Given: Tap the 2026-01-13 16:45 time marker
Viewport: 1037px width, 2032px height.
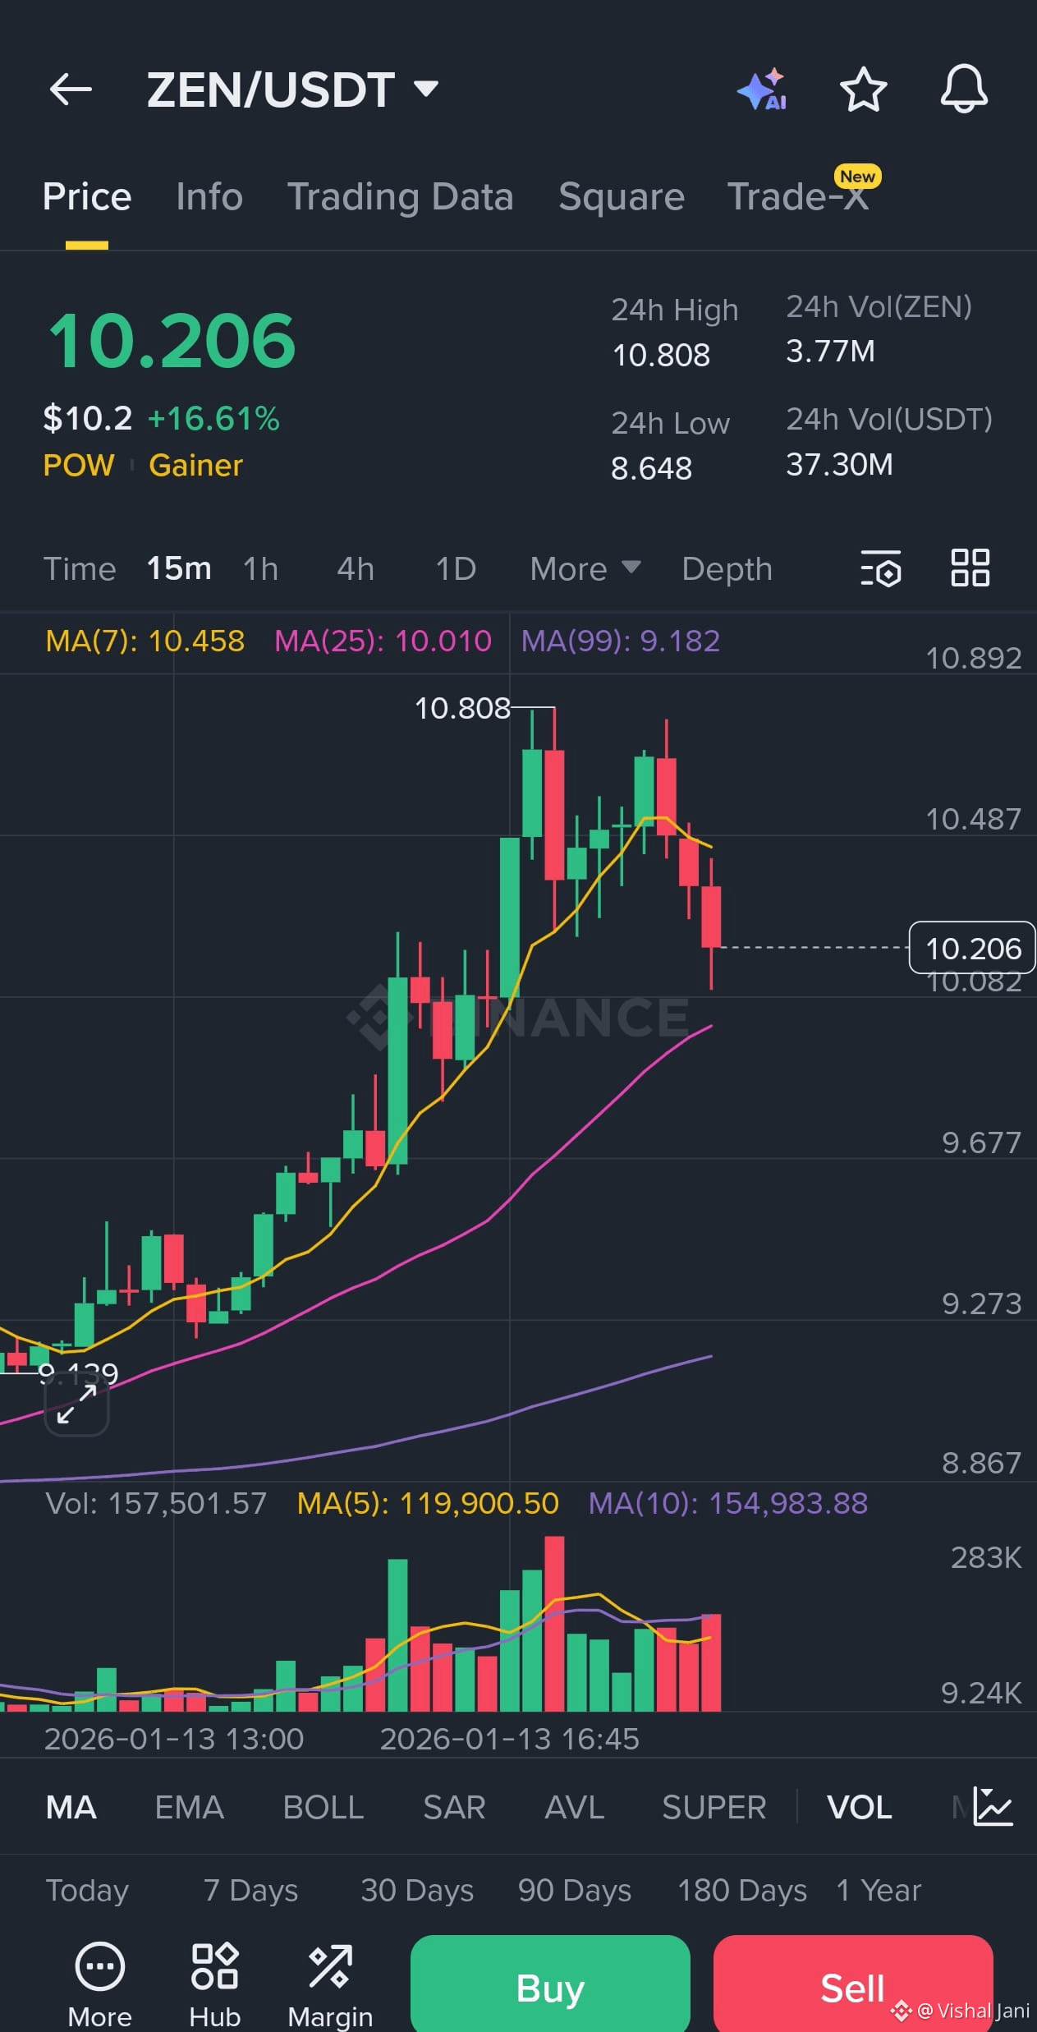Looking at the screenshot, I should tap(509, 1739).
